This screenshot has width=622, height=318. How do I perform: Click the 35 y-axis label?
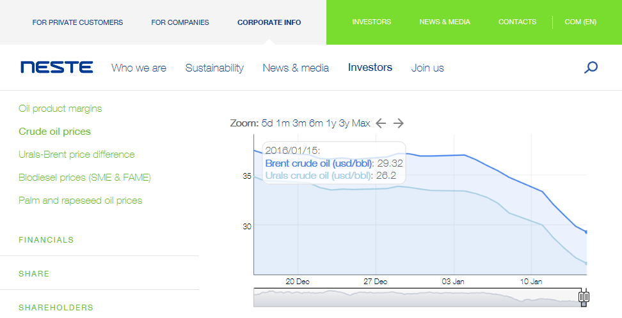[x=247, y=176]
